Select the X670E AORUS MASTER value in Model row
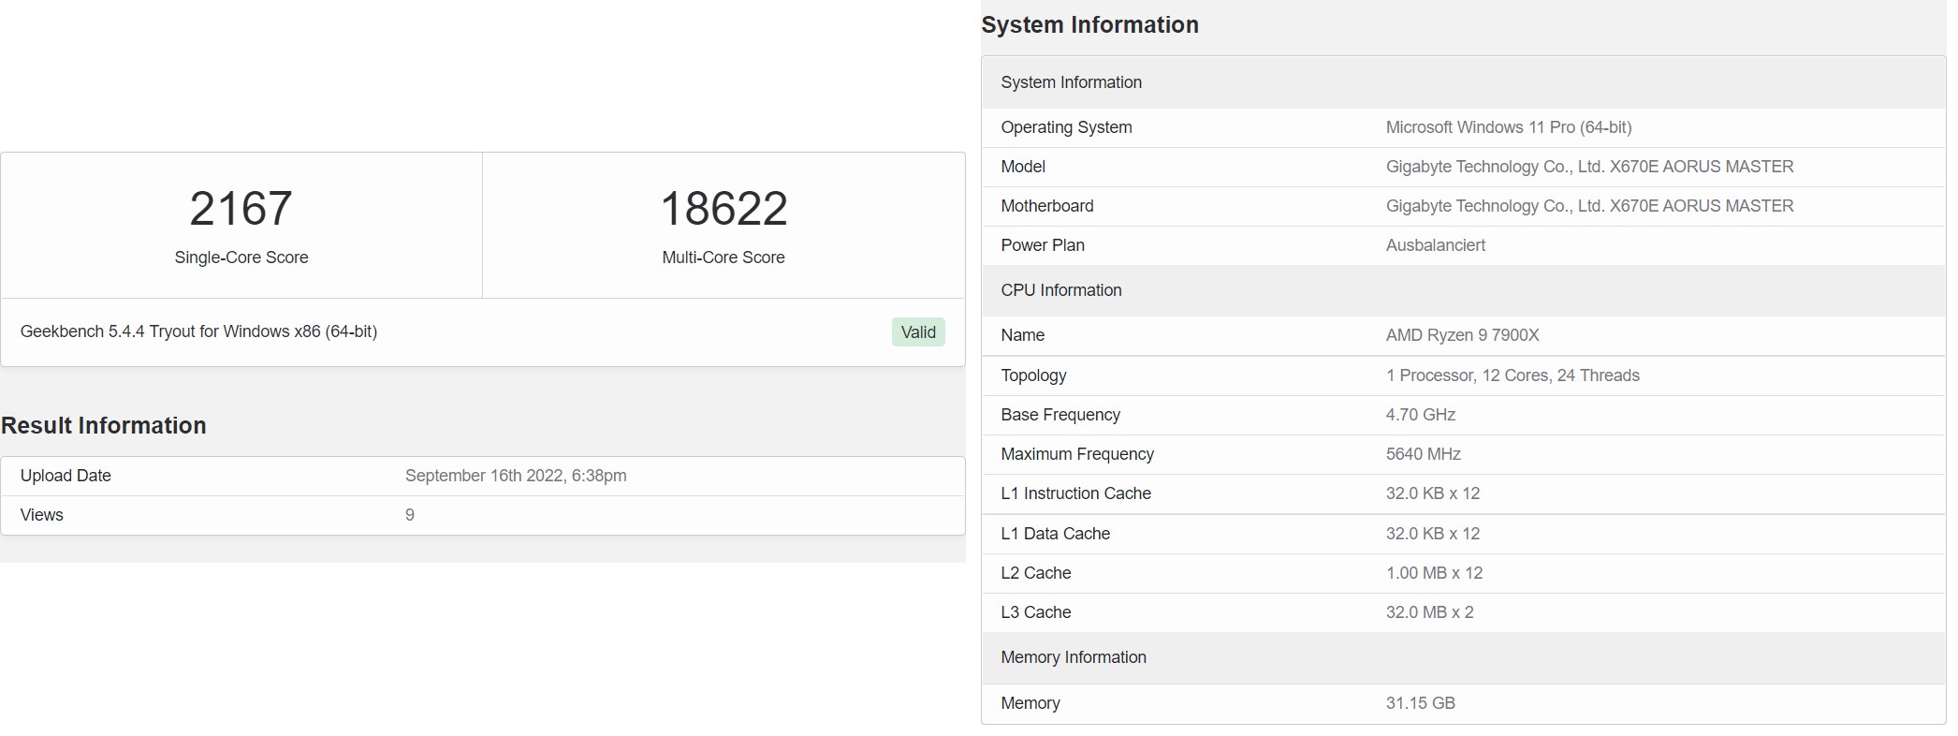The height and width of the screenshot is (736, 1958). coord(1590,167)
